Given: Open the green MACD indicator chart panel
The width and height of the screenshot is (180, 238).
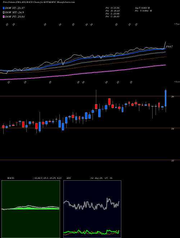Looking at the screenshot, I should tap(31, 209).
